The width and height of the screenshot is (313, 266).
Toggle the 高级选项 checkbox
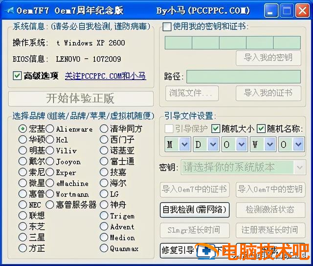(17, 76)
